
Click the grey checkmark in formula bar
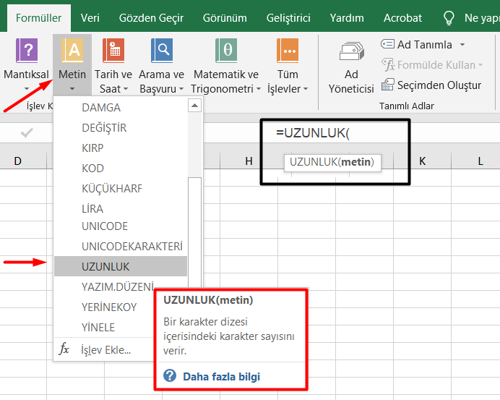click(x=27, y=133)
